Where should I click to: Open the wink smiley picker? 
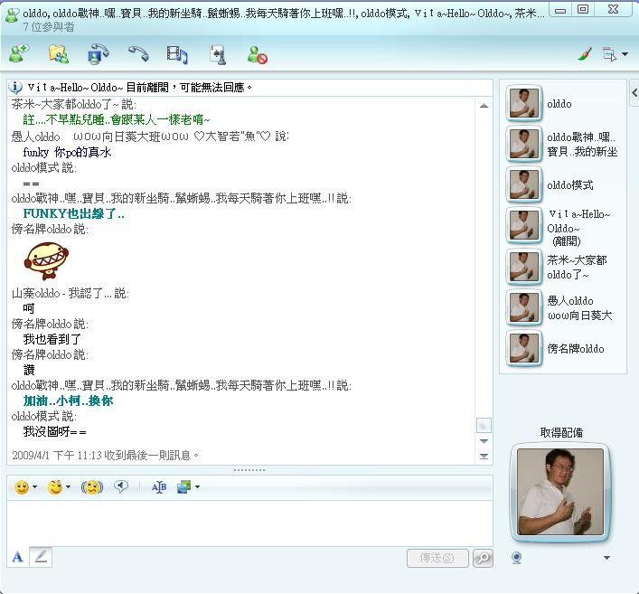55,486
